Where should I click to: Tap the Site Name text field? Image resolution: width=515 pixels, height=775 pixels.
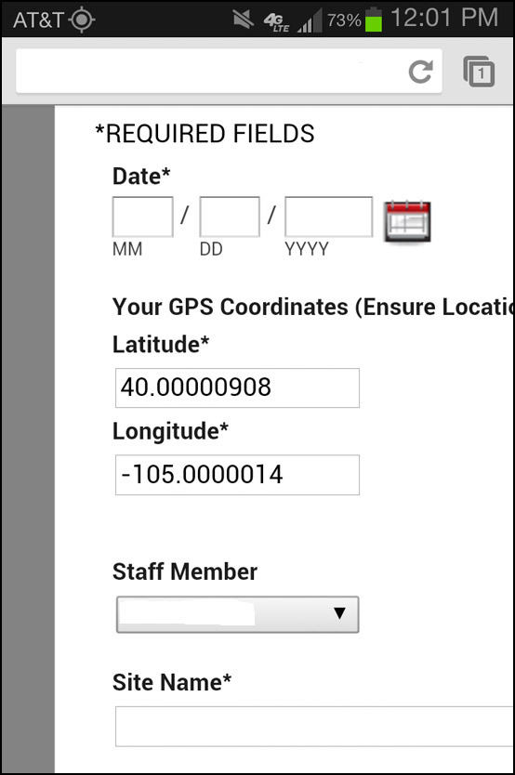(315, 727)
